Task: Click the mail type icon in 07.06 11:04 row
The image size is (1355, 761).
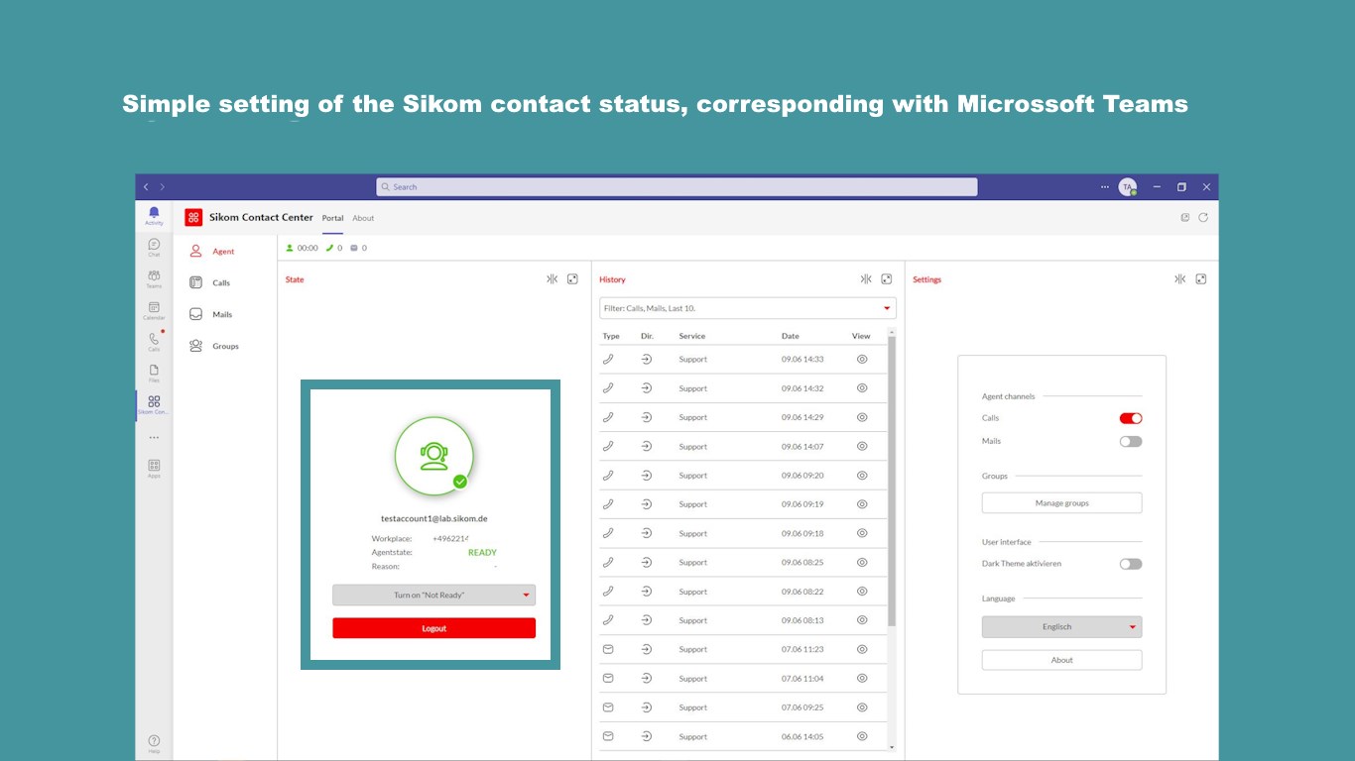Action: point(608,679)
